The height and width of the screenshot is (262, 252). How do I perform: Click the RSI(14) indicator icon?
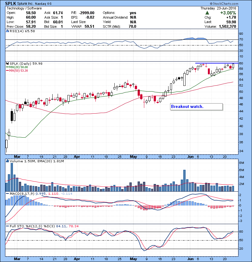coord(7,31)
